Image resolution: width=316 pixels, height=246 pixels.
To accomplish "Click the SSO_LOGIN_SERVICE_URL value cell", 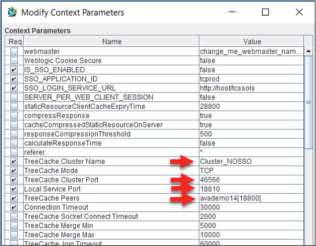I will point(251,88).
